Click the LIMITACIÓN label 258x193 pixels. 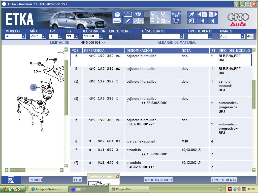[60, 42]
